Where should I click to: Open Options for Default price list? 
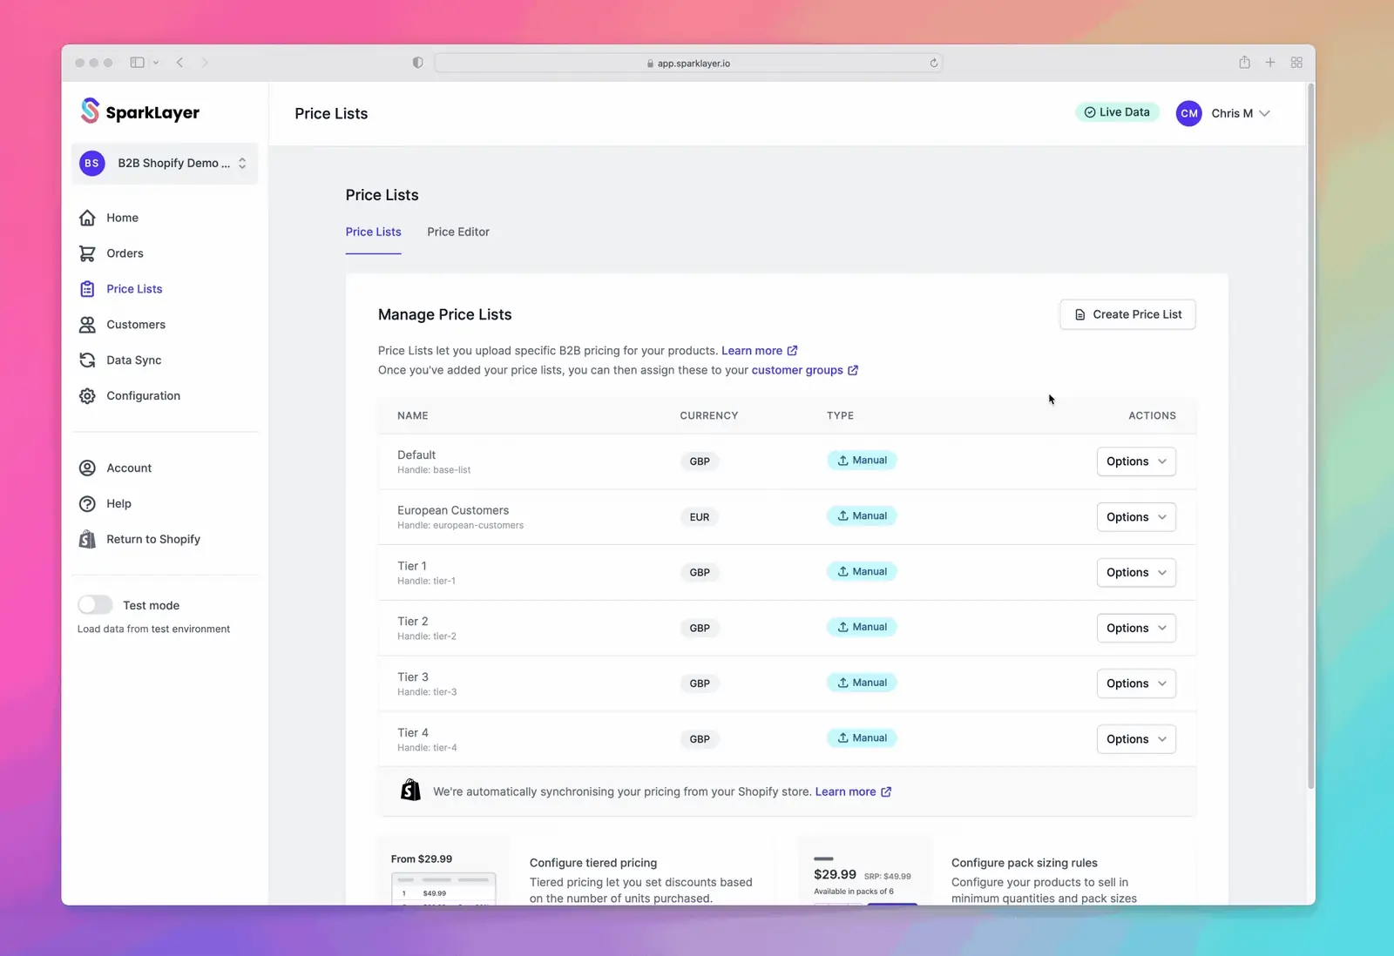(x=1136, y=461)
